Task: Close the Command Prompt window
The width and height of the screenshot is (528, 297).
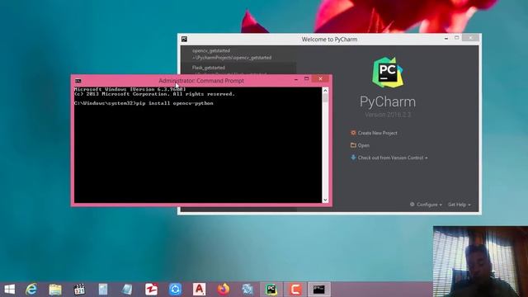Action: tap(321, 79)
